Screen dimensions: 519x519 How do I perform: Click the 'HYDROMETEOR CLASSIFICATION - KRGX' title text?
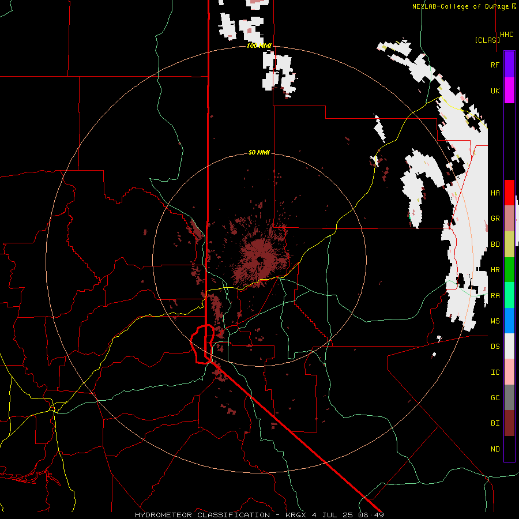[x=222, y=515]
